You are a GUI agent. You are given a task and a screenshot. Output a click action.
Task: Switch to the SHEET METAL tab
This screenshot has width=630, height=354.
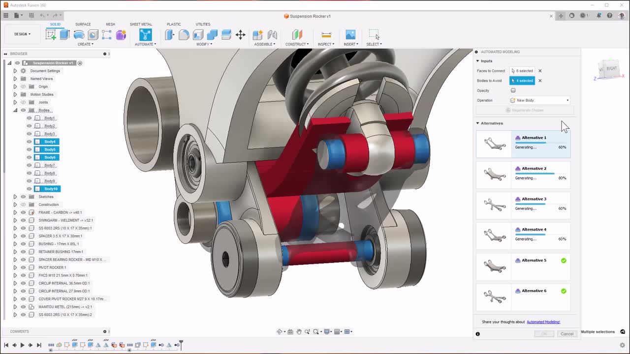141,24
